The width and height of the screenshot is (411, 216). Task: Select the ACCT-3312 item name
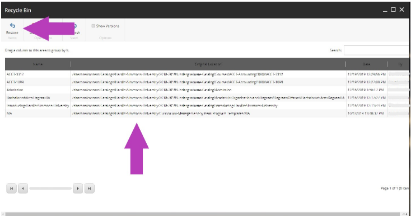tap(15, 74)
